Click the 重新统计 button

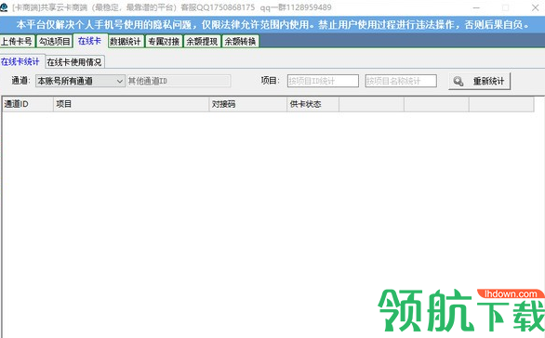(479, 81)
